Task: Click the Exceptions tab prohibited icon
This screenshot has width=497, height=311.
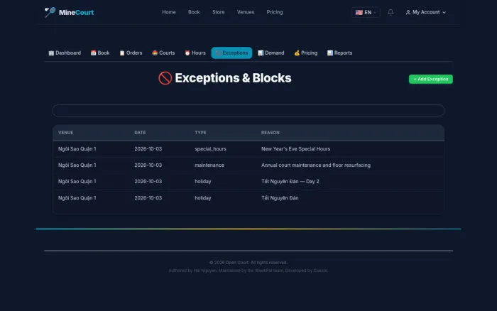Action: 218,53
